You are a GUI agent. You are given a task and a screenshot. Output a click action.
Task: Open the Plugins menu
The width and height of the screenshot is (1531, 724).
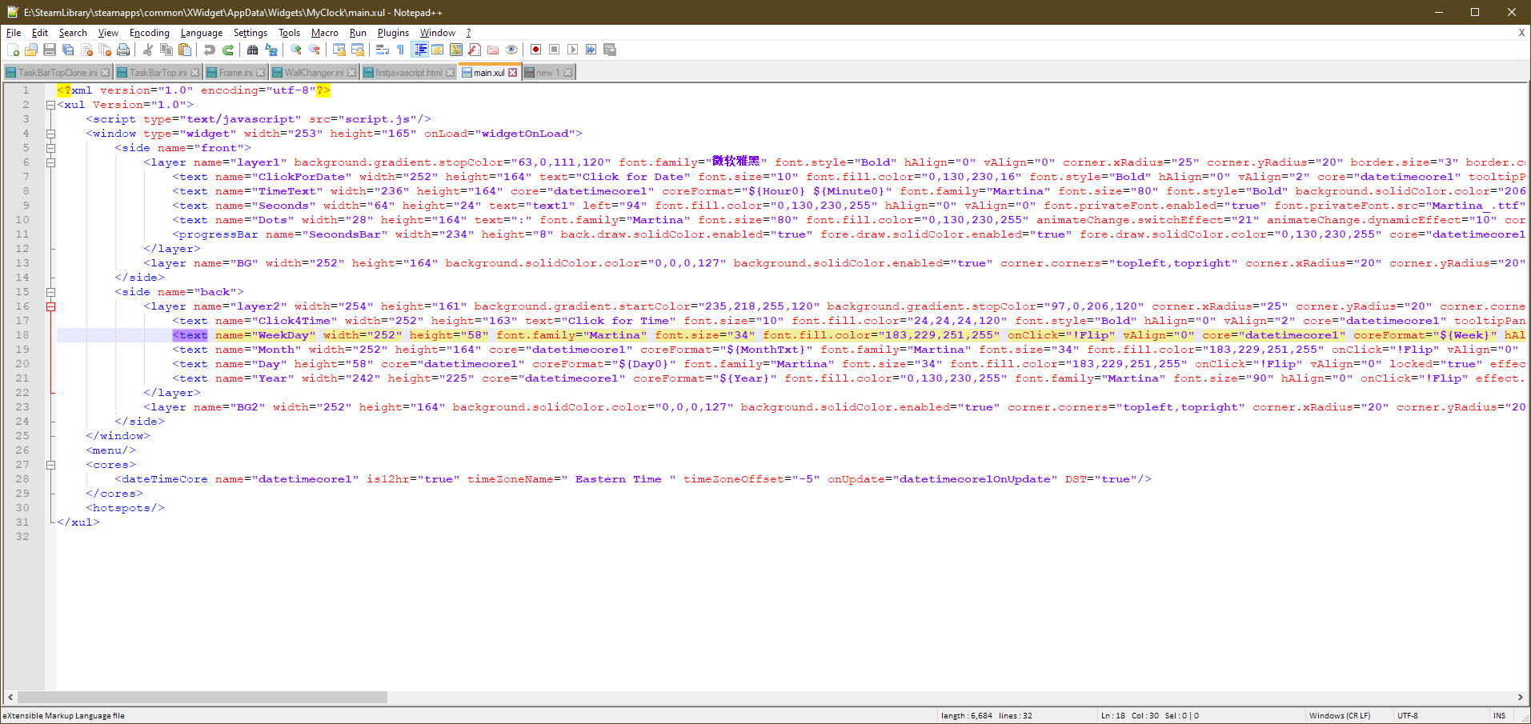coord(393,33)
